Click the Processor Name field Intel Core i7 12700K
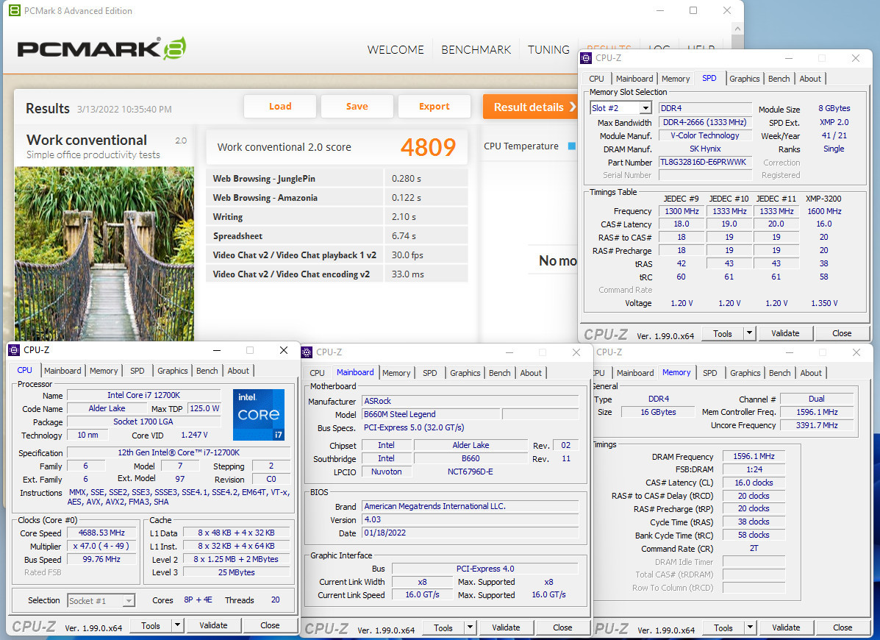Viewport: 880px width, 640px height. click(x=143, y=395)
